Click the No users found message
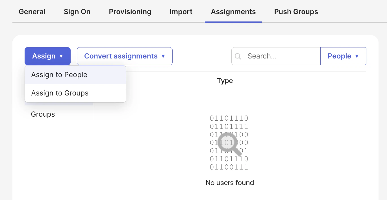The height and width of the screenshot is (200, 387). coord(230,183)
